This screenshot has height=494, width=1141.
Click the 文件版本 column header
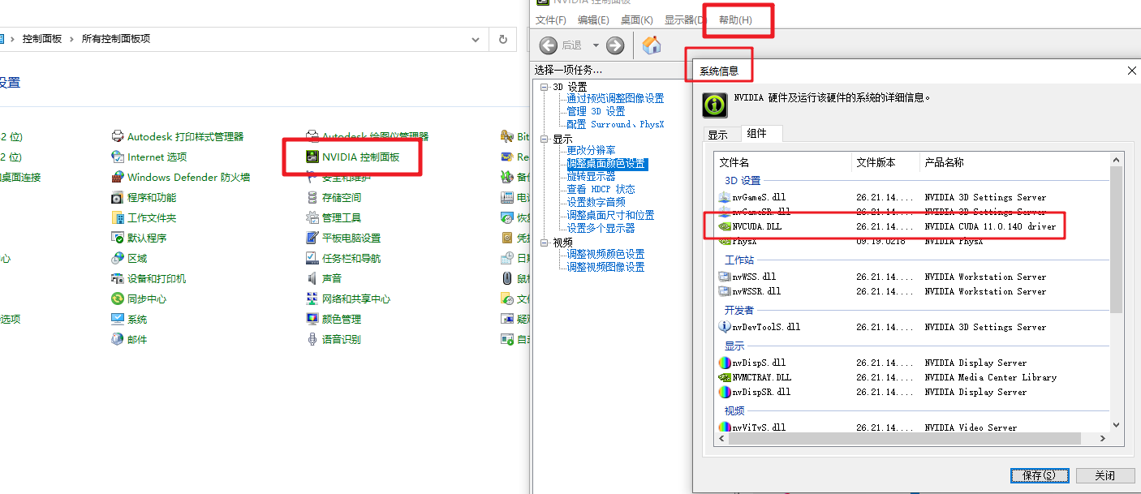[x=885, y=162]
